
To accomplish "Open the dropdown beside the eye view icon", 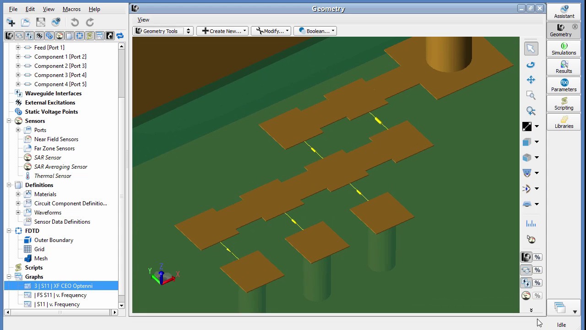I will [537, 189].
